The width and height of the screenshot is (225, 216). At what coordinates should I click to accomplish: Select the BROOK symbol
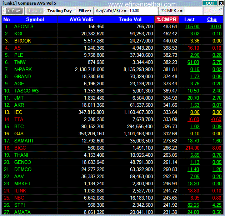22,41
